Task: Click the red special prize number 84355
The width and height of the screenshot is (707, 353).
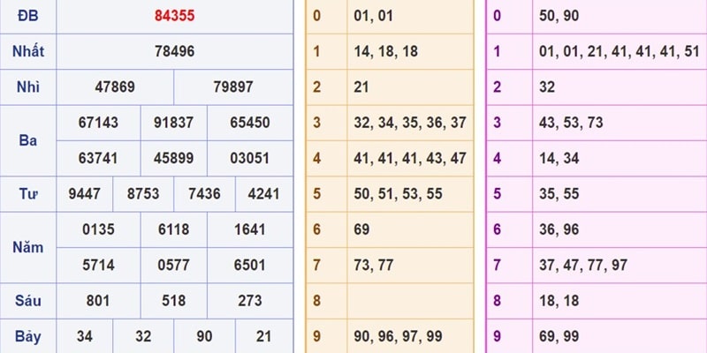Action: tap(174, 16)
